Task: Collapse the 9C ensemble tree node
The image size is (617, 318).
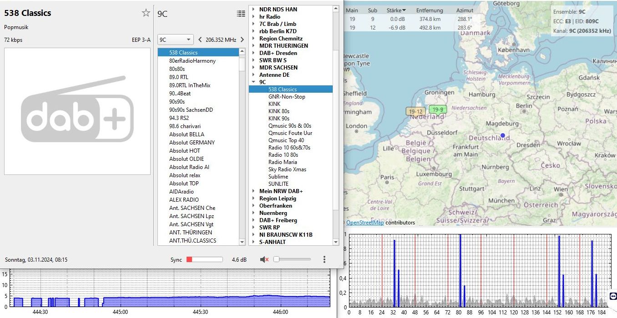Action: point(253,82)
